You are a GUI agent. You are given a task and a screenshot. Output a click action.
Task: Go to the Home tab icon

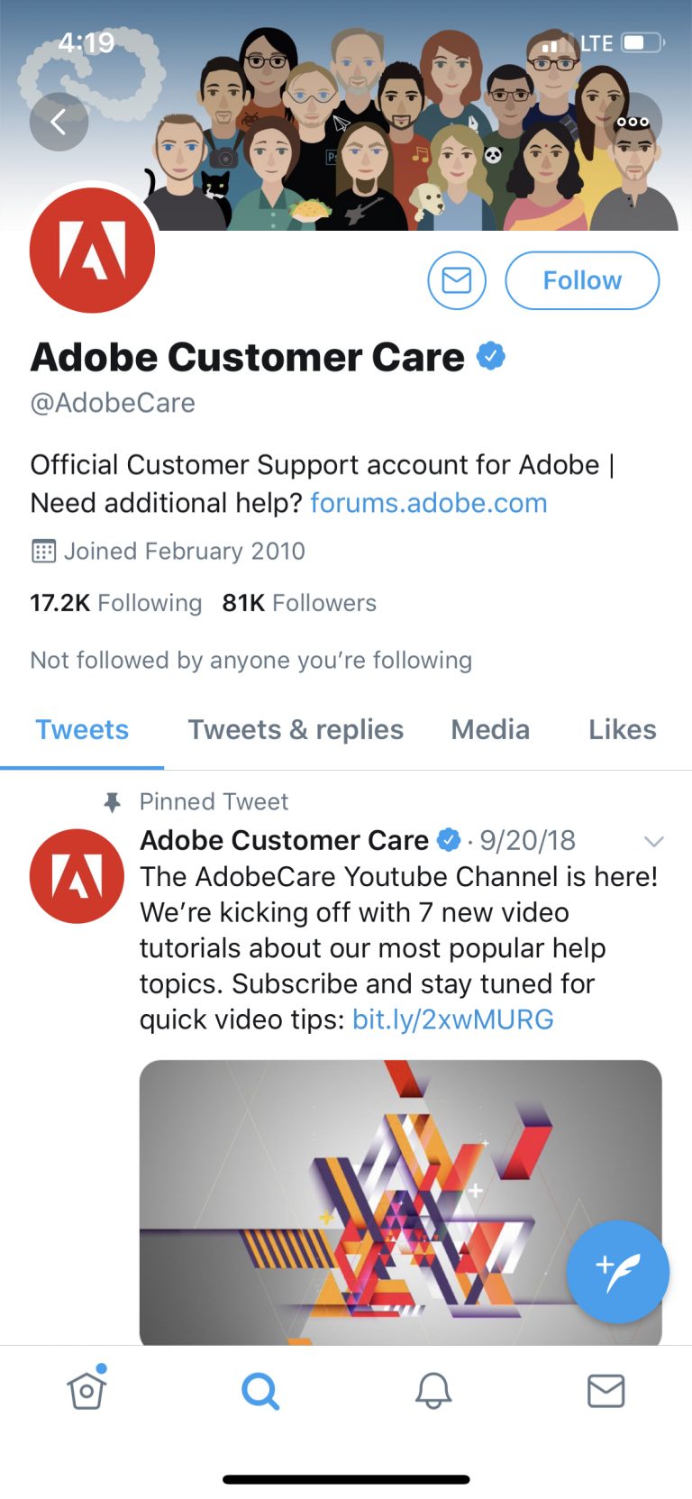86,1390
